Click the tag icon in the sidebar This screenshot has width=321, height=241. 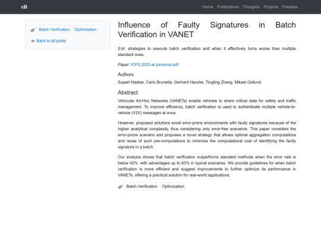point(33,30)
